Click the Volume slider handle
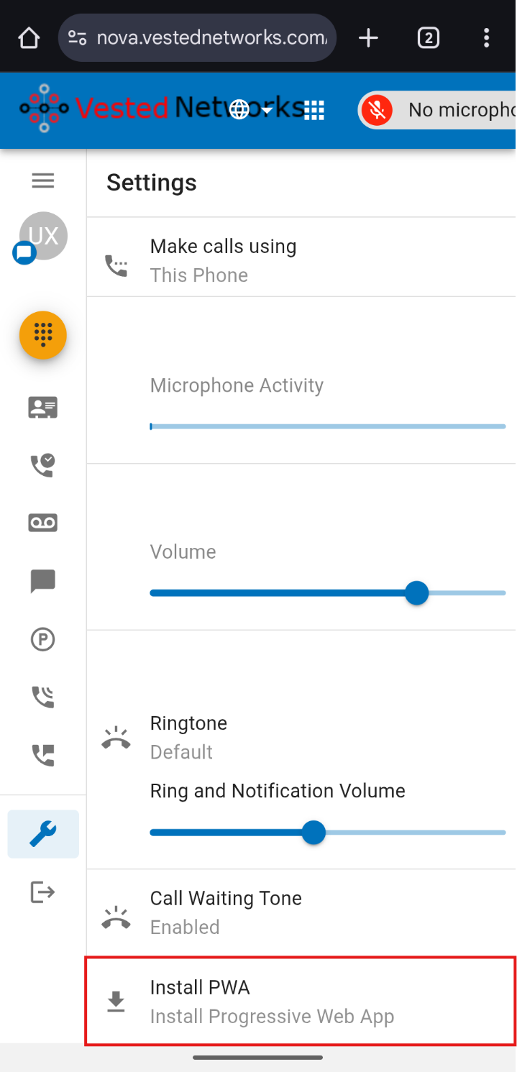Viewport: 517px width, 1072px height. pyautogui.click(x=416, y=593)
